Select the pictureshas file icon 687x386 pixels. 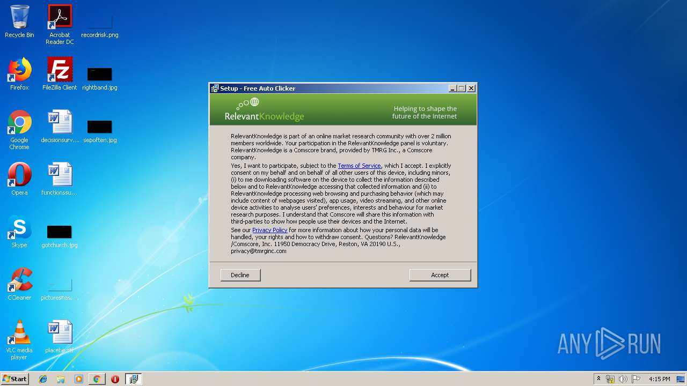[x=60, y=287]
